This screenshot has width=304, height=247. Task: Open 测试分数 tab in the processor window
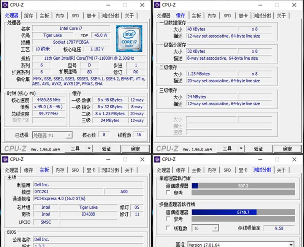tap(110, 16)
